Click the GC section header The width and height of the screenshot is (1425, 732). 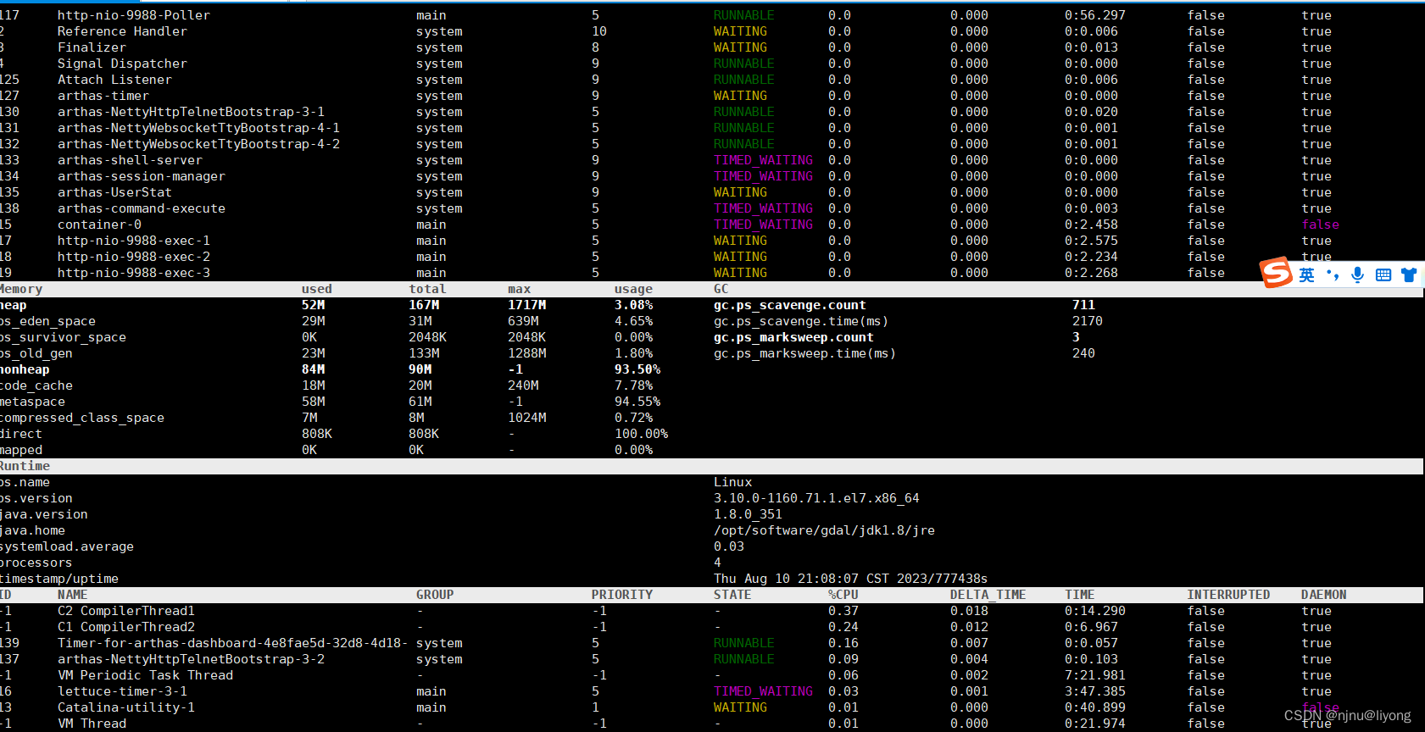pyautogui.click(x=721, y=289)
